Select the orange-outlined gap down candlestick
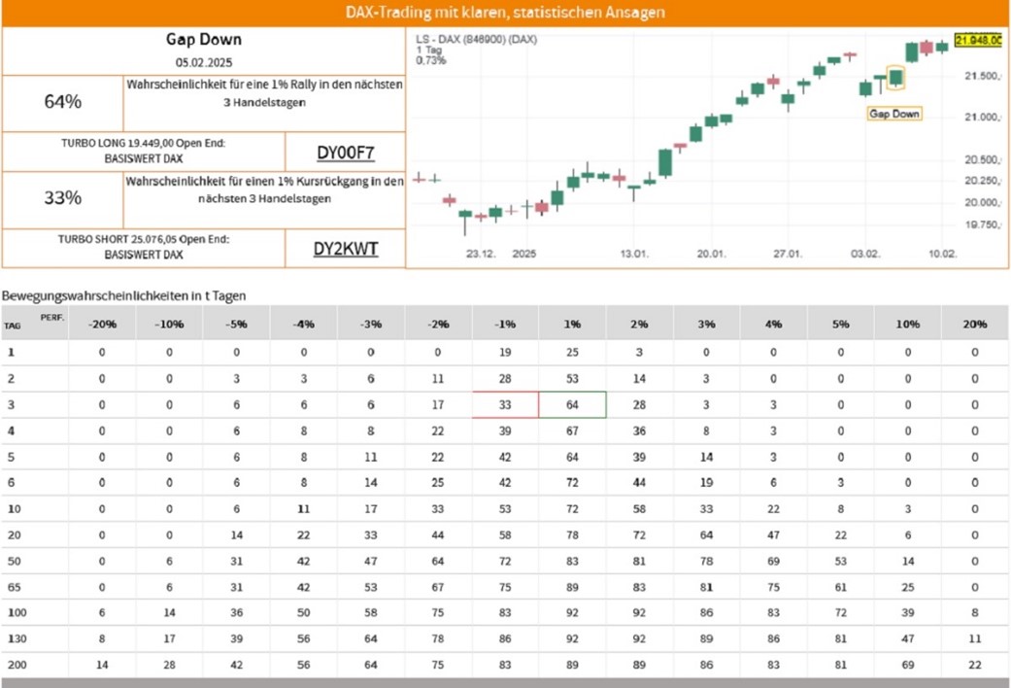This screenshot has height=688, width=1011. (x=895, y=78)
